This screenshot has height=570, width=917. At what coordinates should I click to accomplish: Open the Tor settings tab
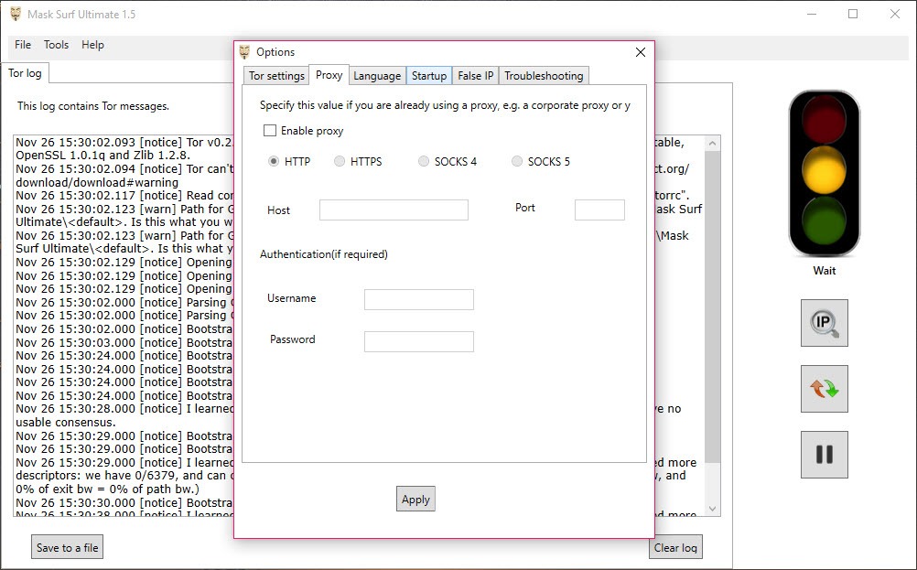click(276, 76)
